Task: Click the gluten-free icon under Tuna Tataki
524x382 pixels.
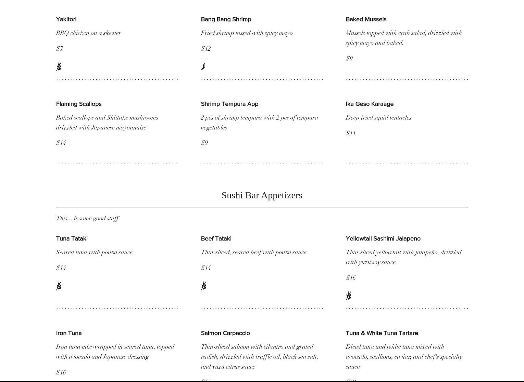Action: (x=59, y=286)
